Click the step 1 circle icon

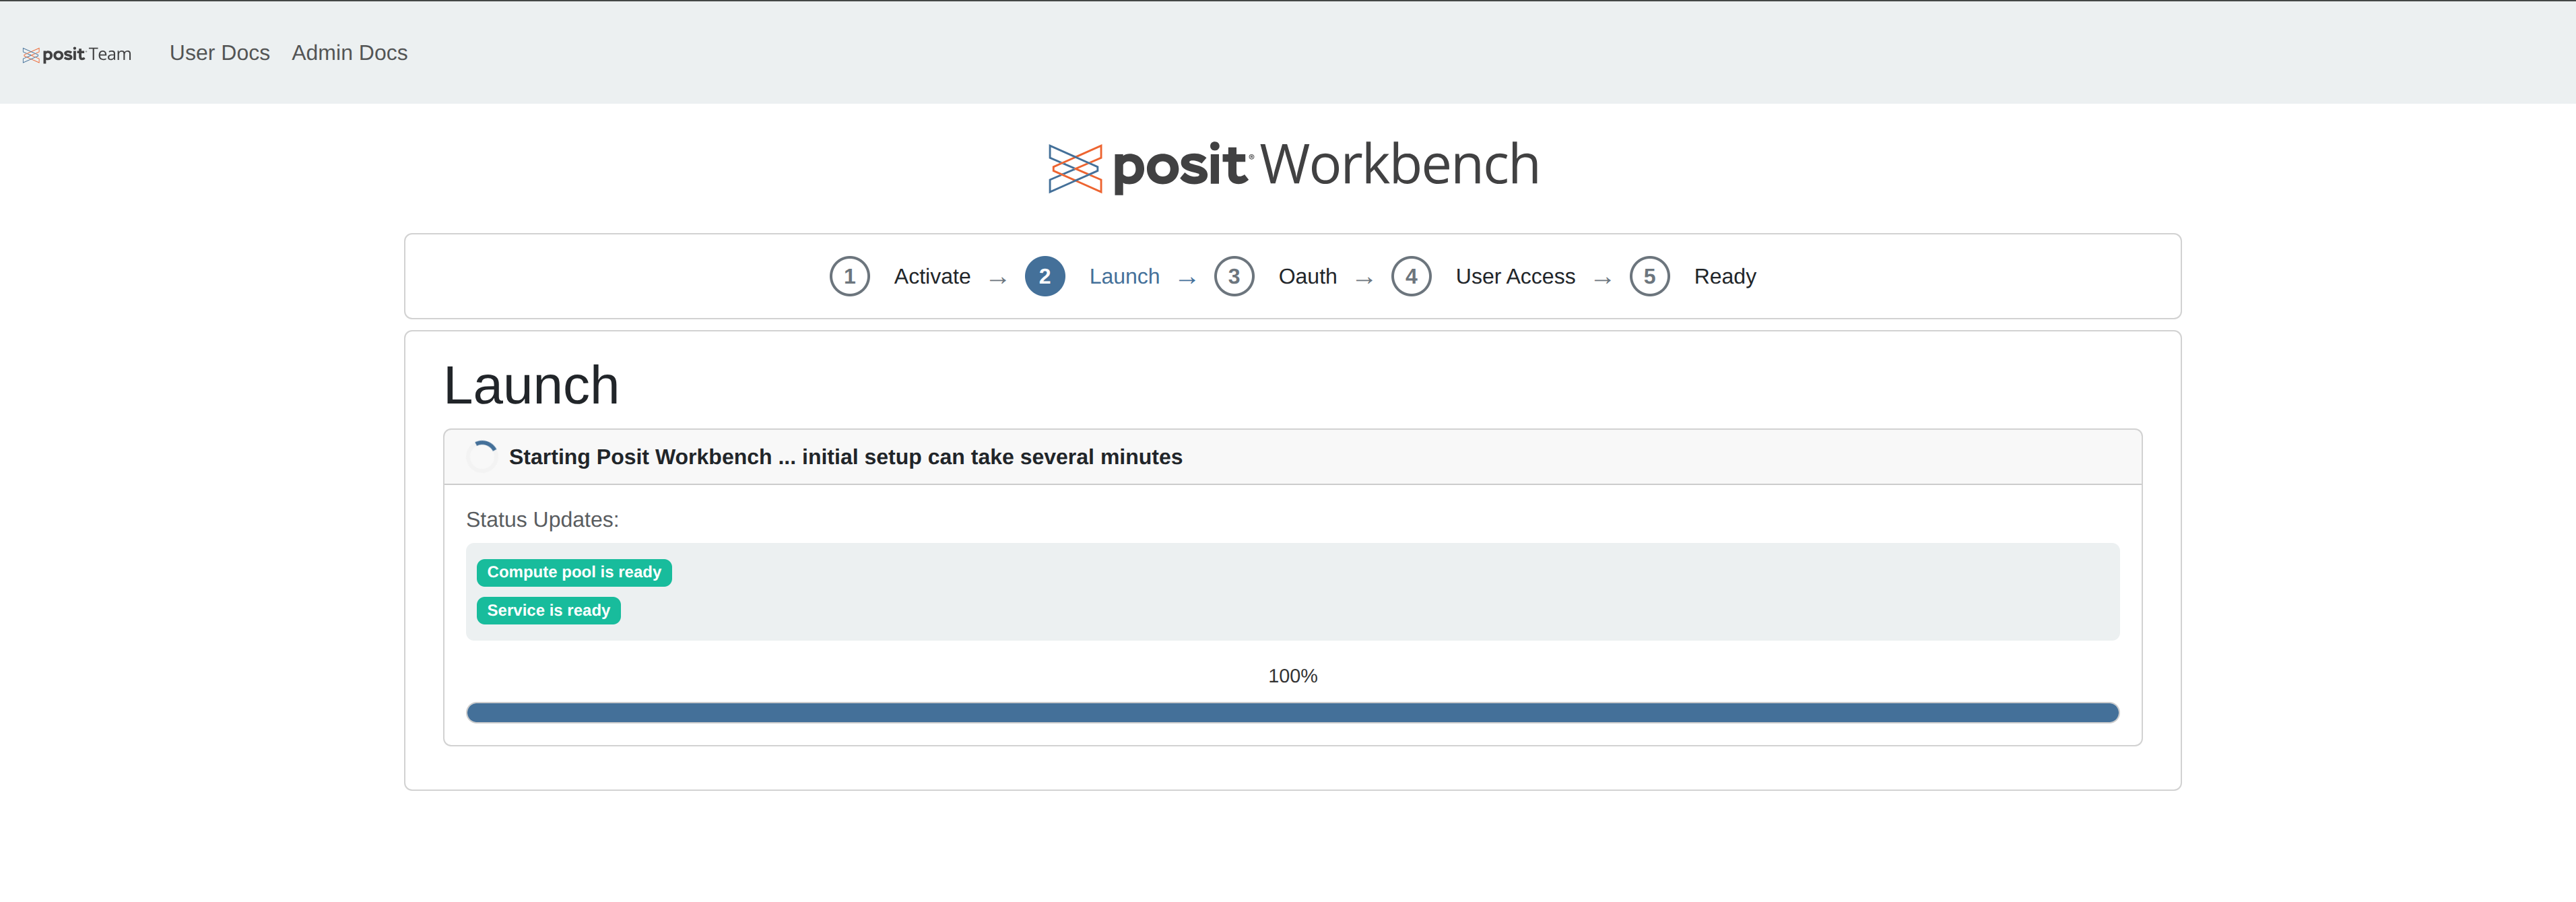click(x=849, y=276)
